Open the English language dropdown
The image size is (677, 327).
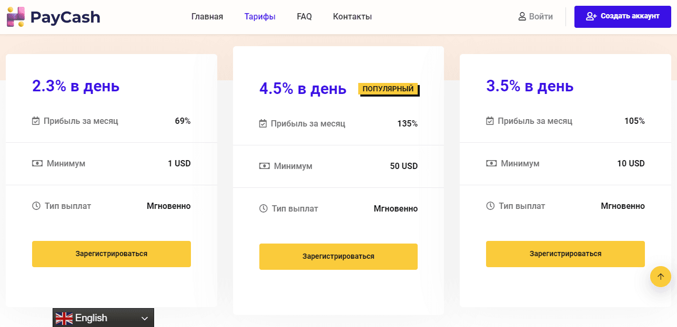[103, 318]
